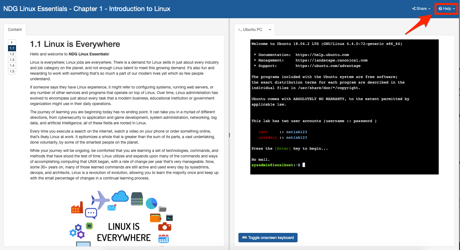
Task: Open the Help dropdown menu
Action: click(x=446, y=9)
